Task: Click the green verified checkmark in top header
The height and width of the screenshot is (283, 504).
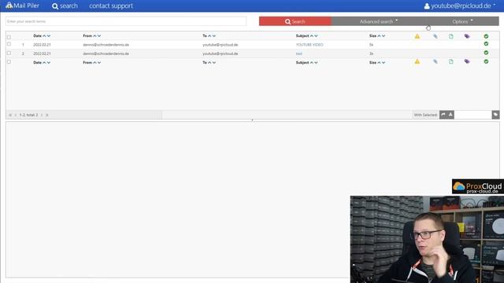Action: click(x=486, y=36)
